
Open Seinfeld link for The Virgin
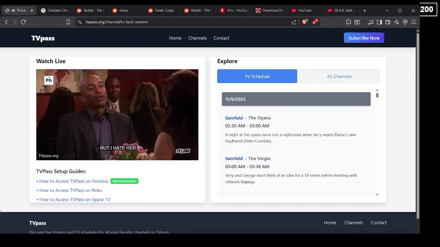(x=234, y=158)
